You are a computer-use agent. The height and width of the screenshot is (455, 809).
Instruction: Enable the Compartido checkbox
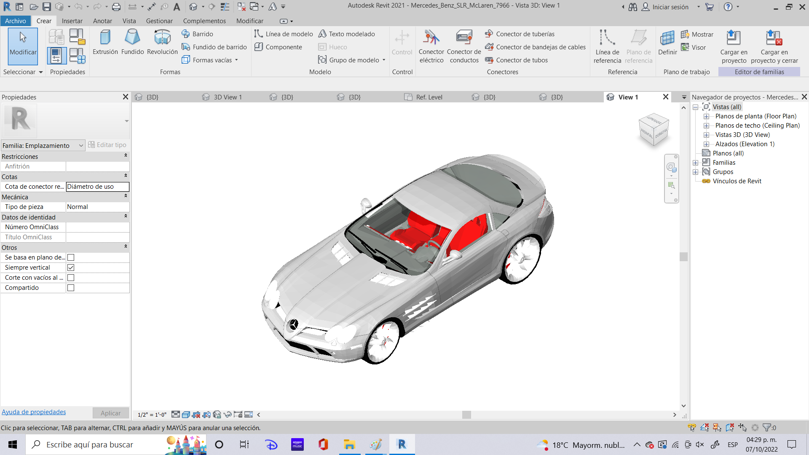point(71,288)
